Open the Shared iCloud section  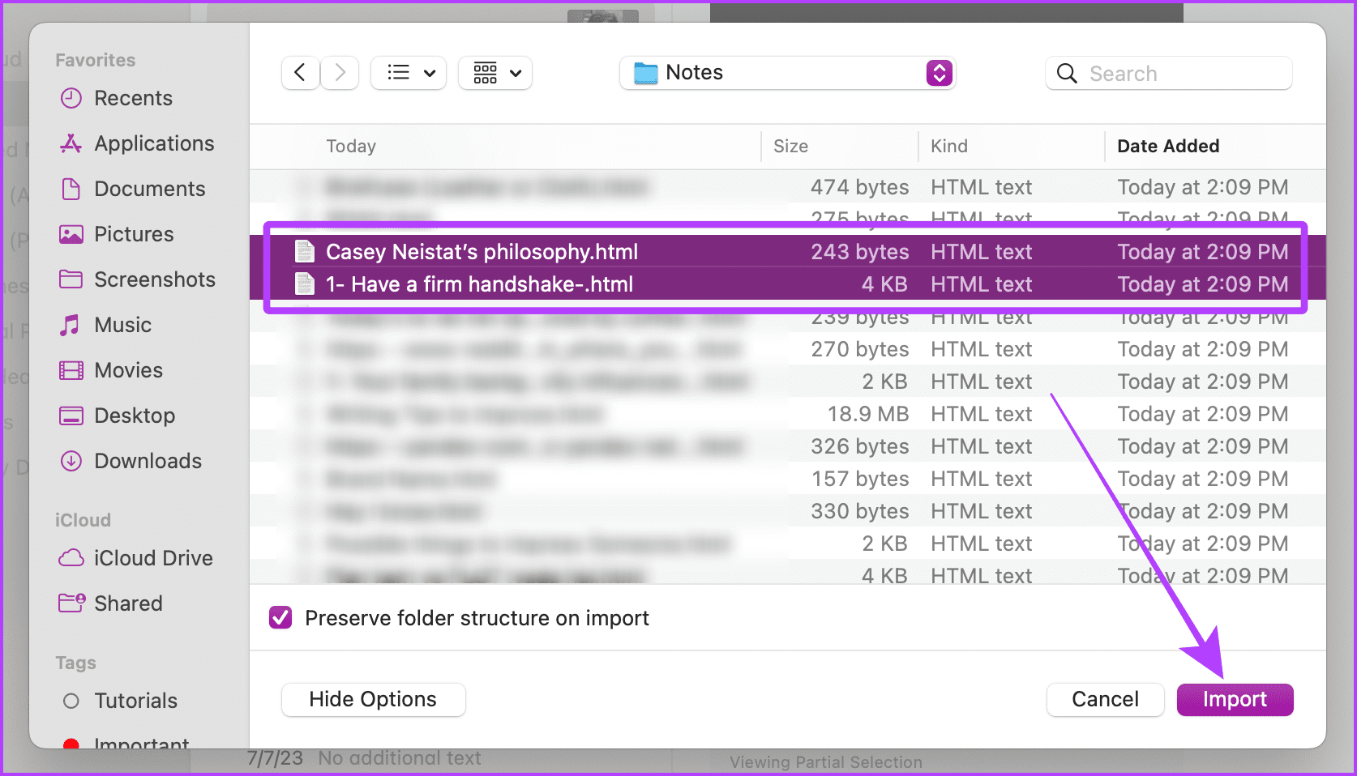[72, 603]
